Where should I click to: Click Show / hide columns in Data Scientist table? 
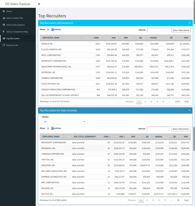click(x=181, y=129)
